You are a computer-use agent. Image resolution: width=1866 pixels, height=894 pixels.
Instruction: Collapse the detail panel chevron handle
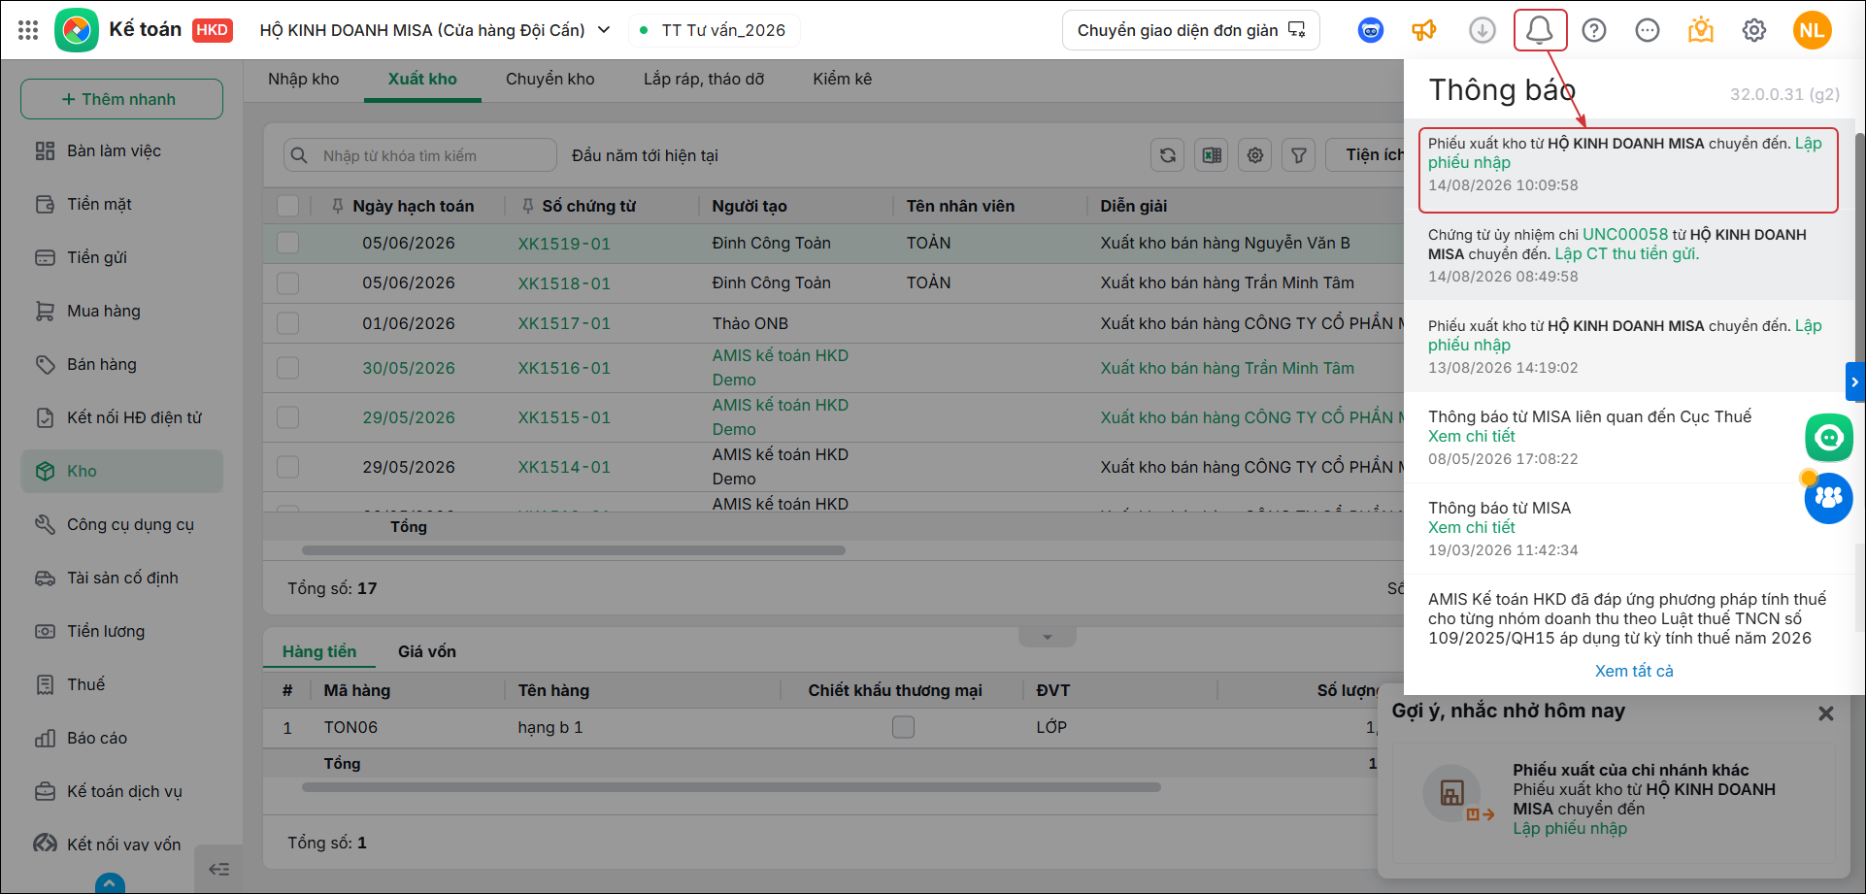click(x=1047, y=638)
